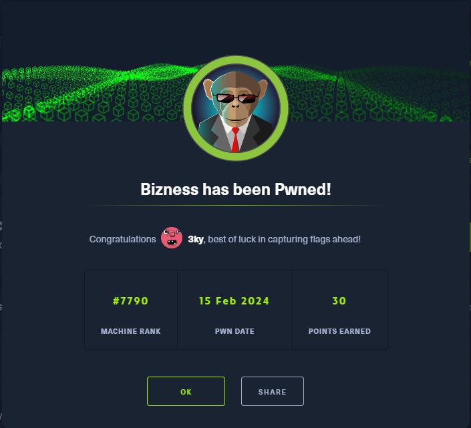Select the 15 Feb 2024 pwn date
This screenshot has width=471, height=428.
[x=234, y=300]
